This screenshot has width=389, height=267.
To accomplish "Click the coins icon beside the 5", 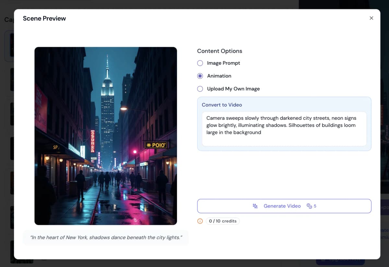I will click(309, 206).
